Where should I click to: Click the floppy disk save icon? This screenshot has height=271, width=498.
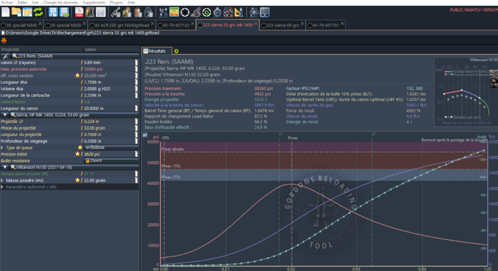pos(53,12)
